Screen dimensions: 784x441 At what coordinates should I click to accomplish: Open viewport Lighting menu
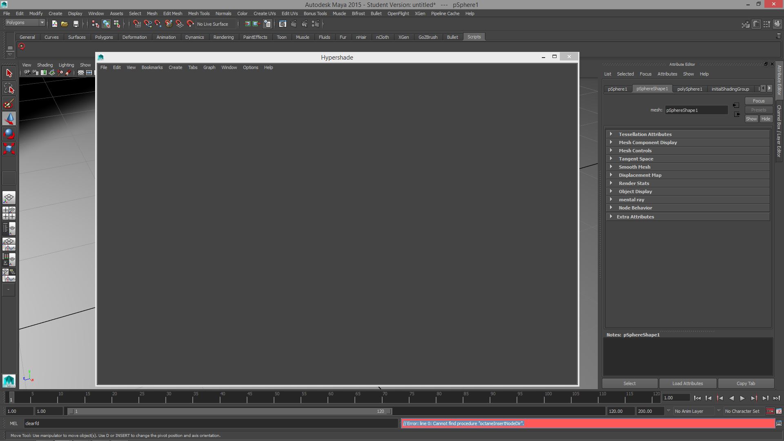tap(66, 65)
